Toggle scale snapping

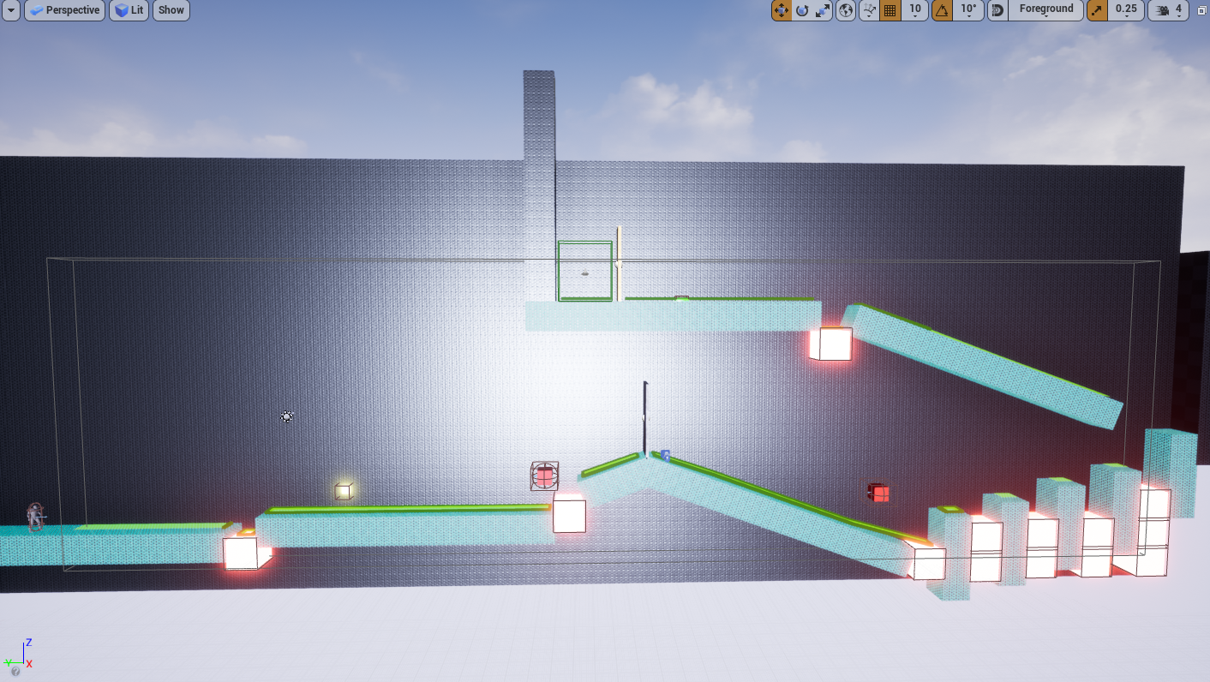tap(1097, 10)
